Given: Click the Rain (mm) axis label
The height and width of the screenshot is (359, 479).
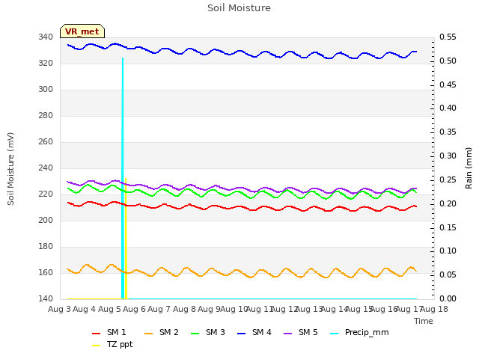Looking at the screenshot, I should (x=469, y=168).
